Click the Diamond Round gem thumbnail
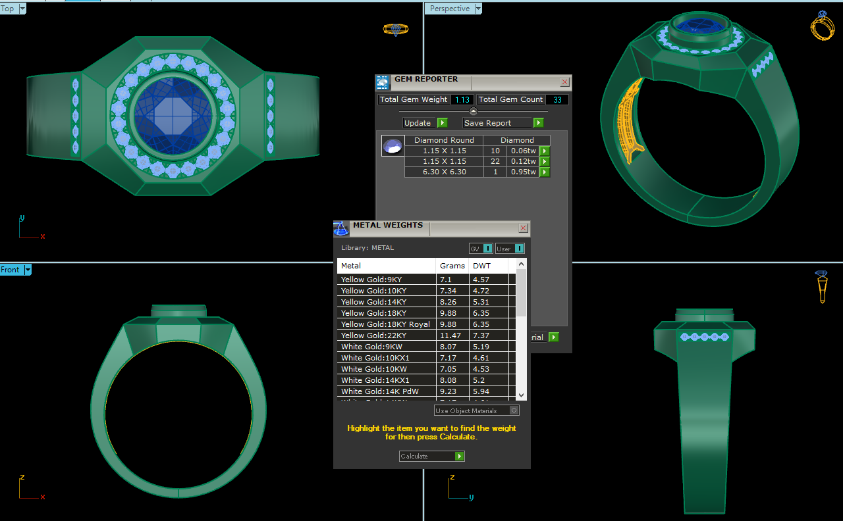 [393, 146]
